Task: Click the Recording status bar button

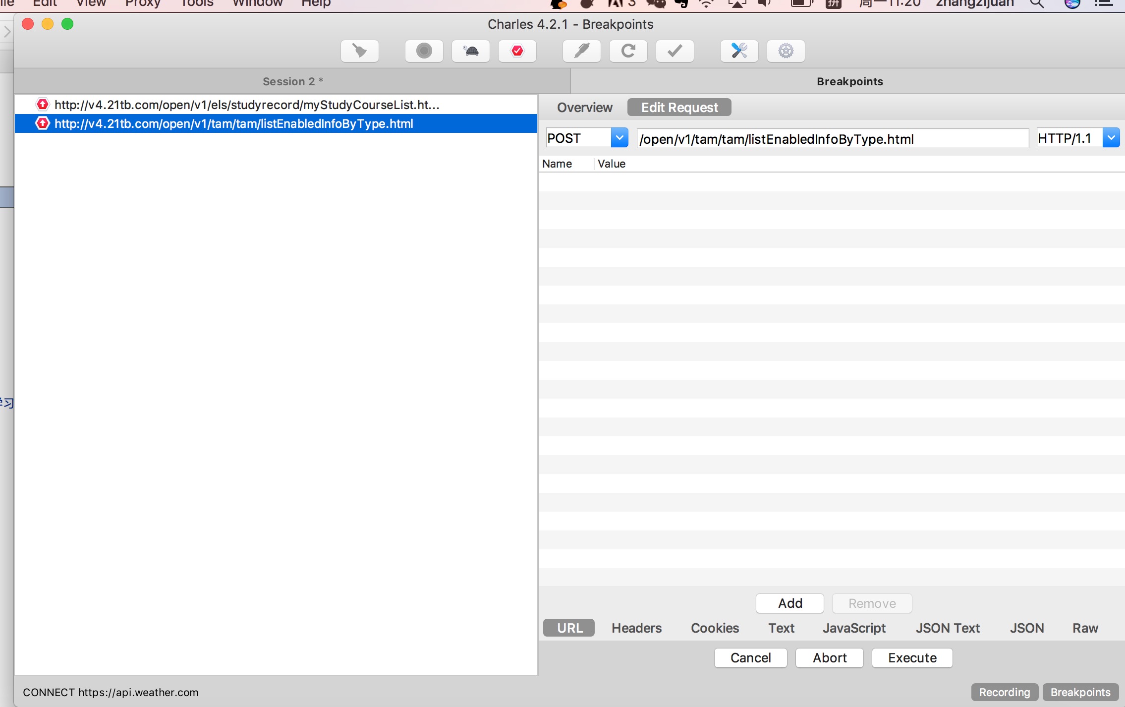Action: [1005, 692]
